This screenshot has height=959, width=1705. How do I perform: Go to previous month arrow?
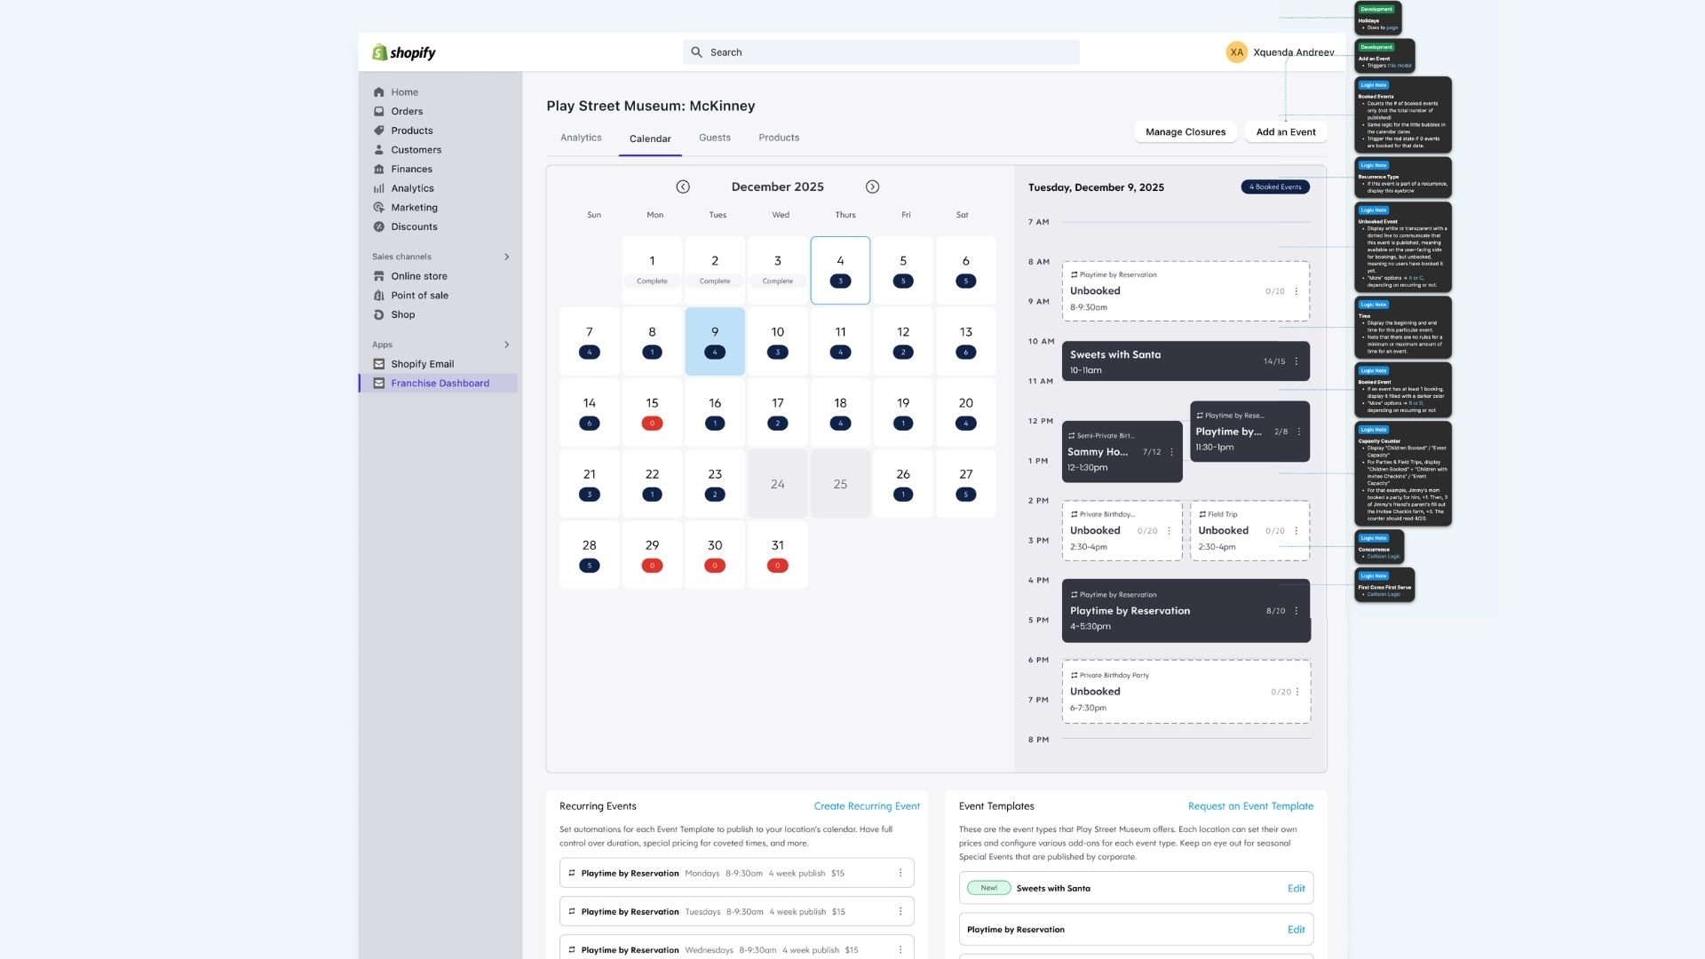tap(682, 186)
